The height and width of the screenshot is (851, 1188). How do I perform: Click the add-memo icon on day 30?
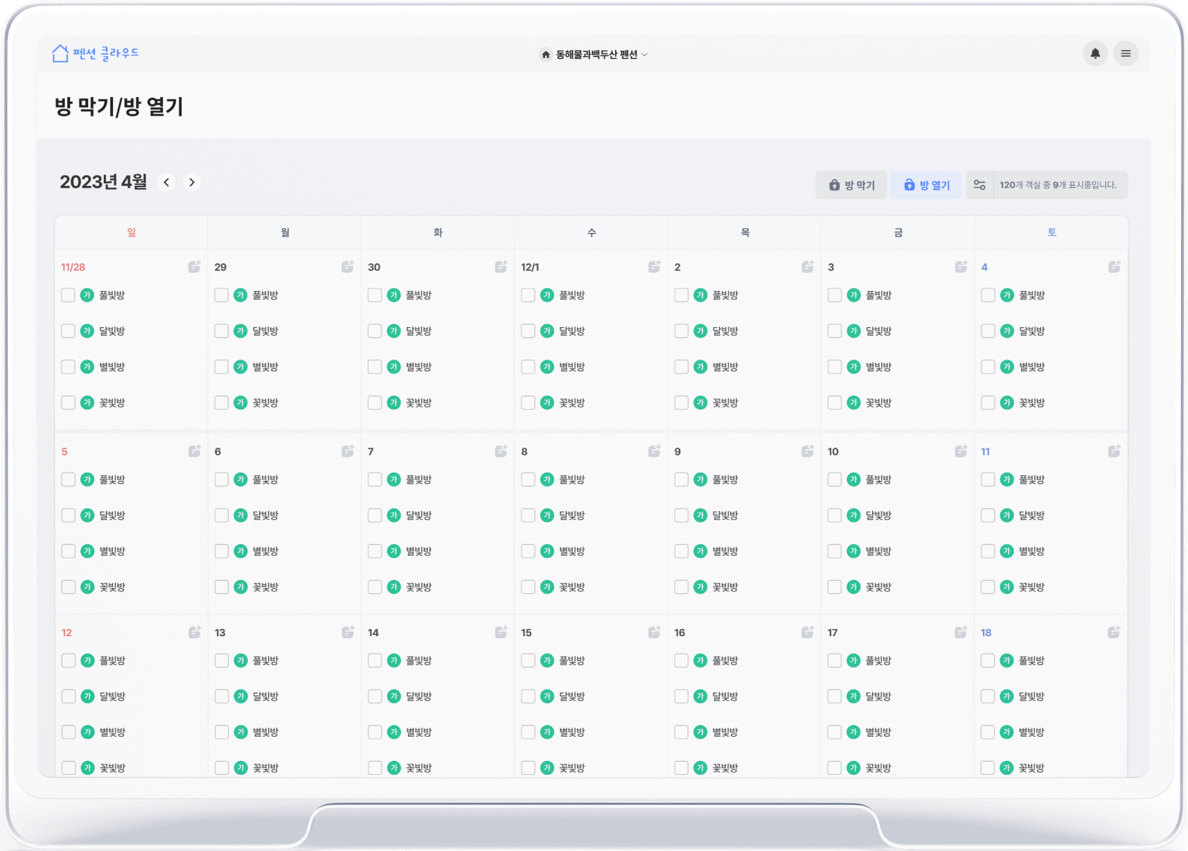tap(501, 267)
